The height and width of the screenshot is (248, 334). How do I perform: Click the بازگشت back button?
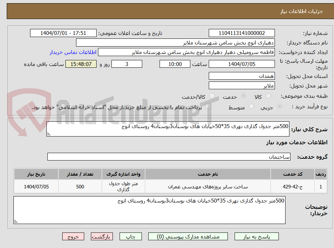click(x=102, y=236)
